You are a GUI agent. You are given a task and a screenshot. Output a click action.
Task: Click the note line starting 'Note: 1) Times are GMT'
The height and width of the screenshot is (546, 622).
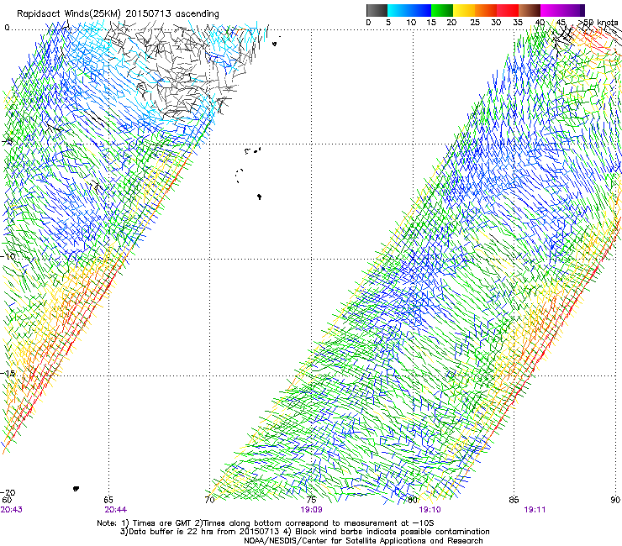[266, 523]
